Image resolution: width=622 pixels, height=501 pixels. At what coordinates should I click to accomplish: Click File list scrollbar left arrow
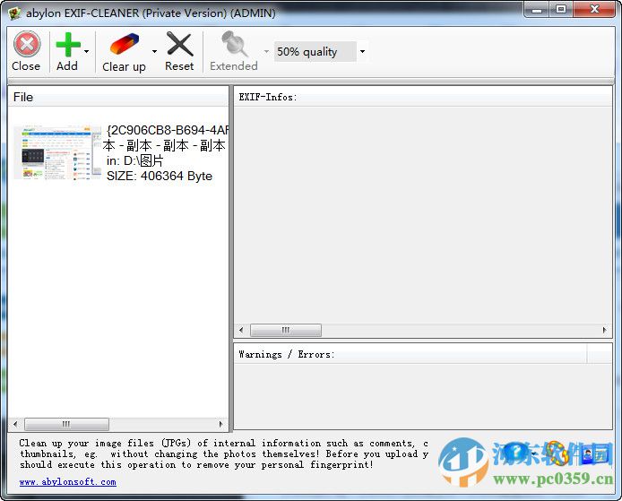pos(15,424)
